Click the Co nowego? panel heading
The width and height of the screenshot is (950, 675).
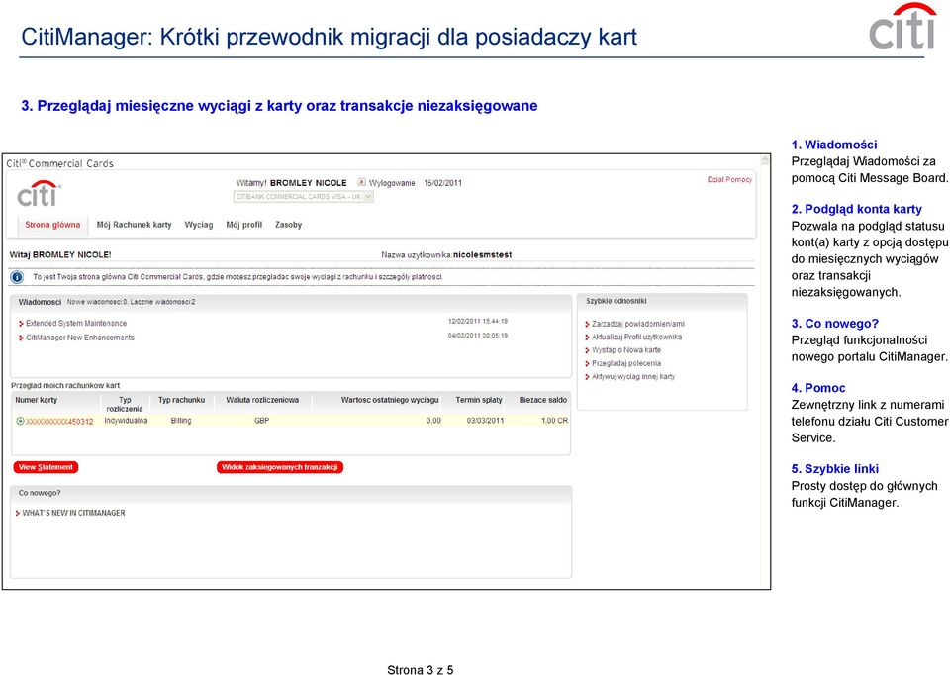[x=40, y=493]
